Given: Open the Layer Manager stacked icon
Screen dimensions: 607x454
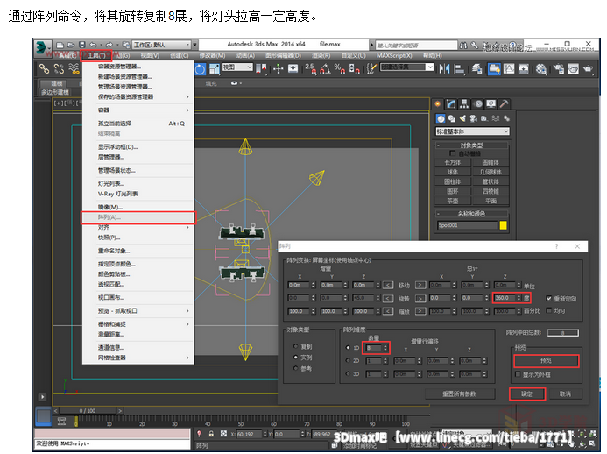Looking at the screenshot, I should pyautogui.click(x=476, y=69).
